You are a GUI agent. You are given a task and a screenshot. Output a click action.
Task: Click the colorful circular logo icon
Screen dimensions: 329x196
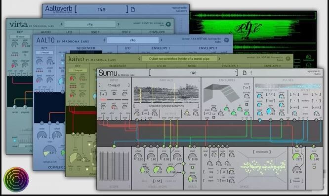coord(16,179)
